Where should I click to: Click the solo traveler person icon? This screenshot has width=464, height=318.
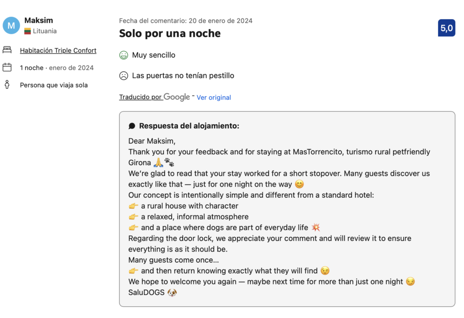coord(7,85)
